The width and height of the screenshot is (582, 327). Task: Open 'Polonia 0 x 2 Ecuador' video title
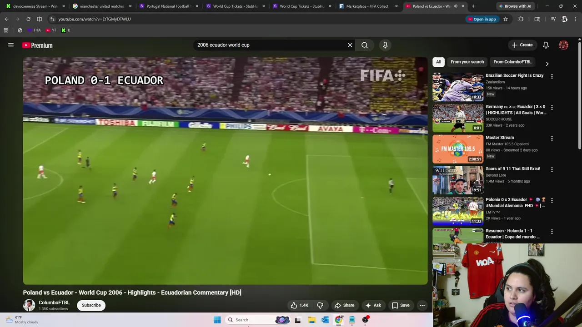click(x=515, y=203)
